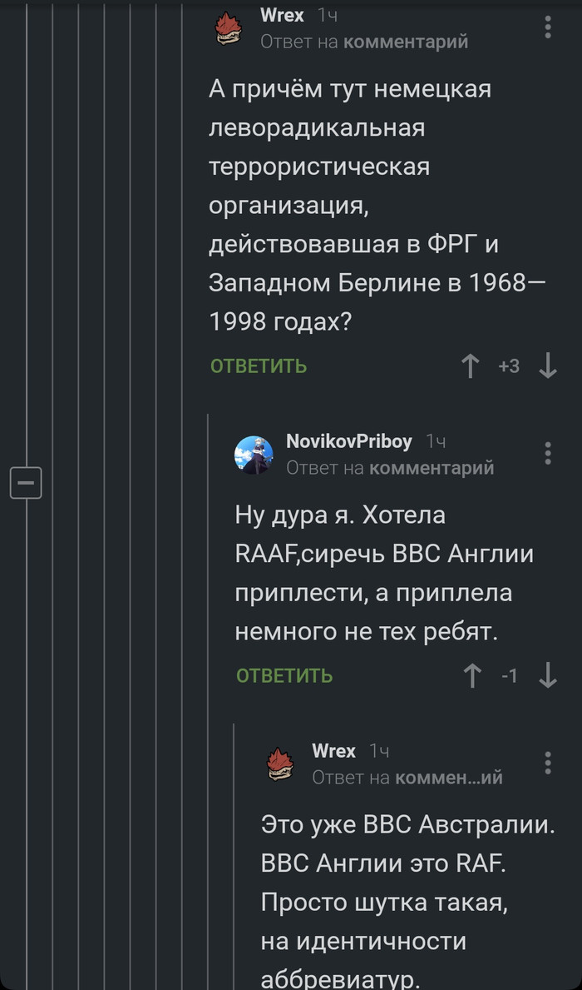Open three-dot menu on Wrex's bottom comment

547,763
